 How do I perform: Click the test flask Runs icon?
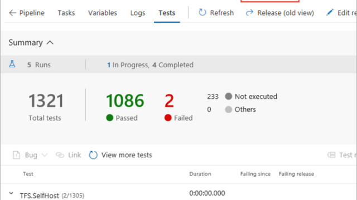[12, 64]
